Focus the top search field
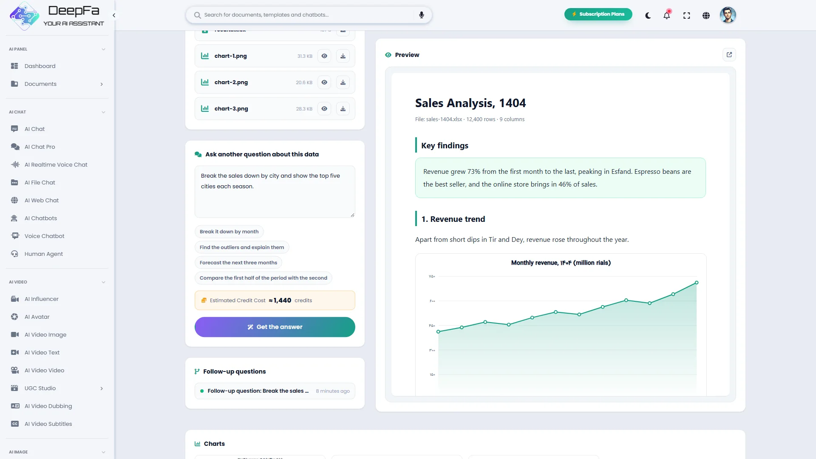 [x=309, y=15]
